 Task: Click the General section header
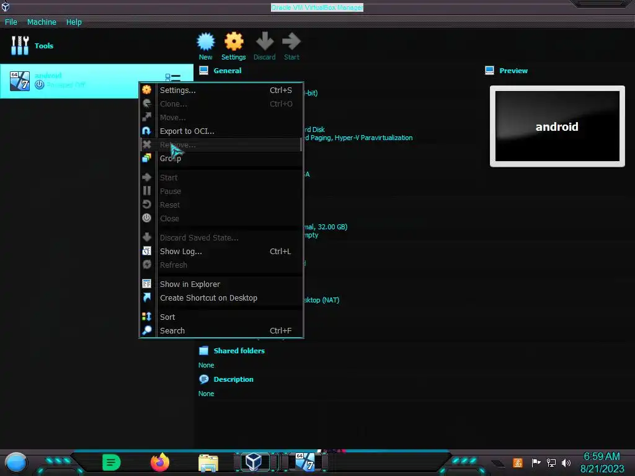pos(227,71)
